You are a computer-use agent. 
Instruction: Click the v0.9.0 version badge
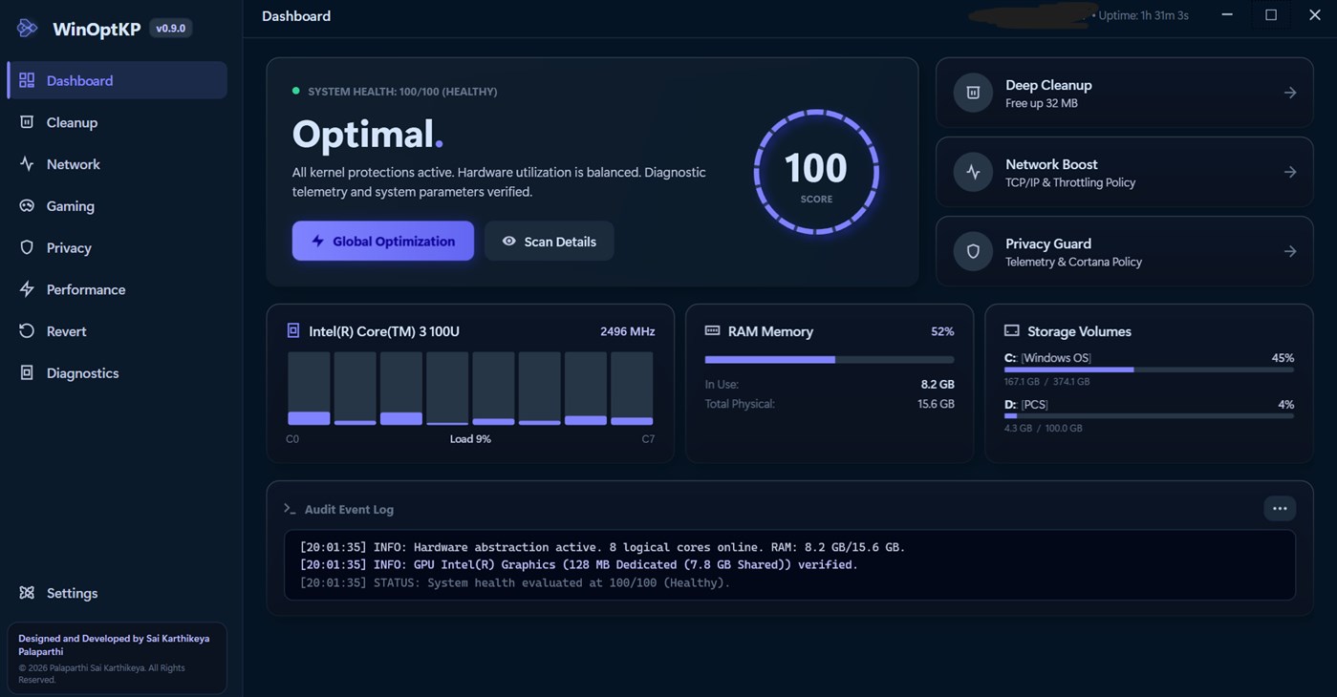coord(171,28)
